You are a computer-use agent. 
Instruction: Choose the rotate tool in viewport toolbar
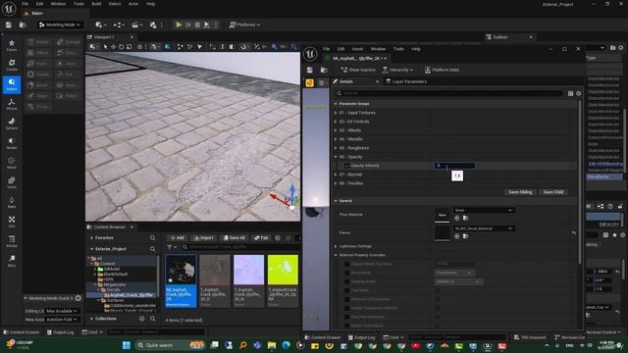click(x=121, y=47)
